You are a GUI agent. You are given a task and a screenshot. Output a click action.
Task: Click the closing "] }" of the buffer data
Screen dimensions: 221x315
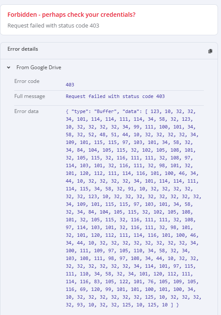click(175, 305)
